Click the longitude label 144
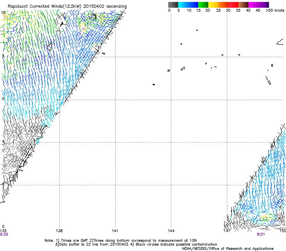286x251 pixels. click(171, 231)
